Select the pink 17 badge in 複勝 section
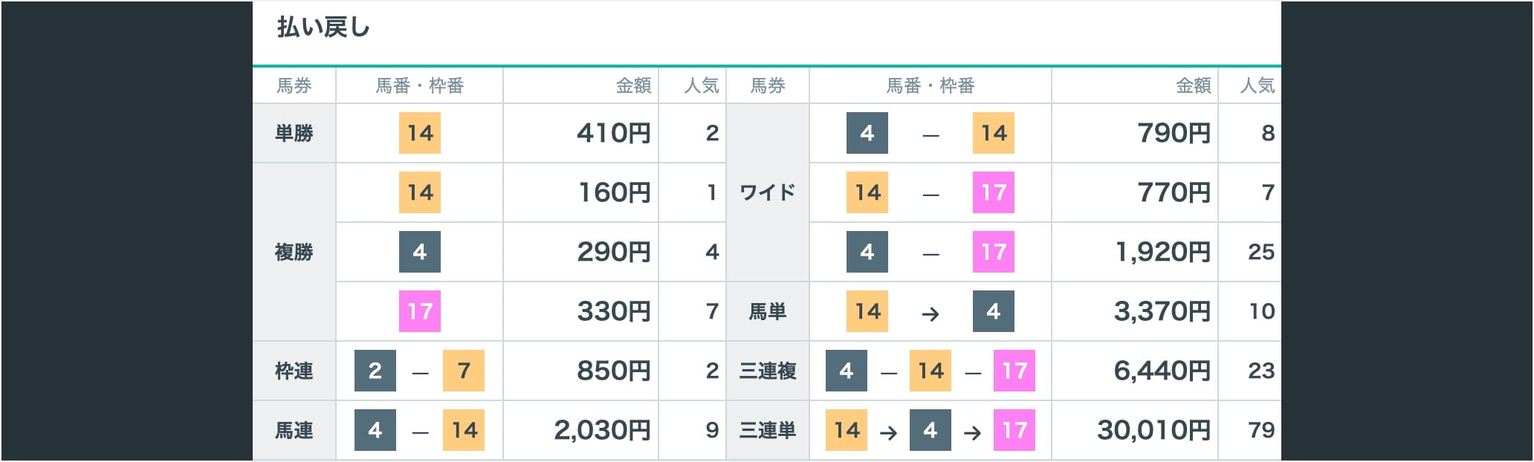Screen dimensions: 1534x462 click(419, 311)
